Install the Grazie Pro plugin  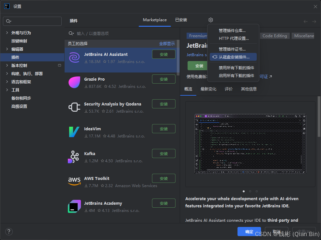164,79
